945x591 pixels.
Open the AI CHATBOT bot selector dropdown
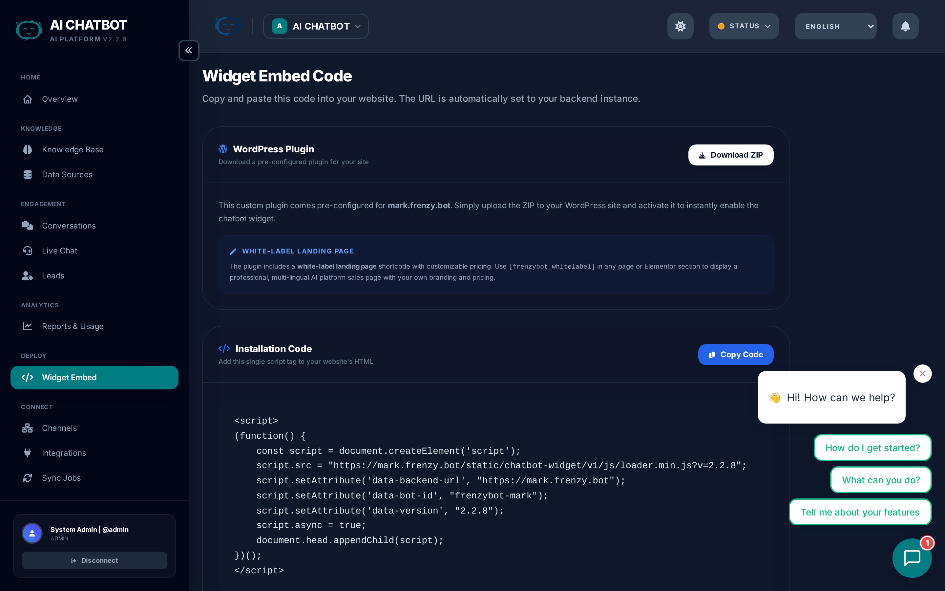[x=316, y=26]
